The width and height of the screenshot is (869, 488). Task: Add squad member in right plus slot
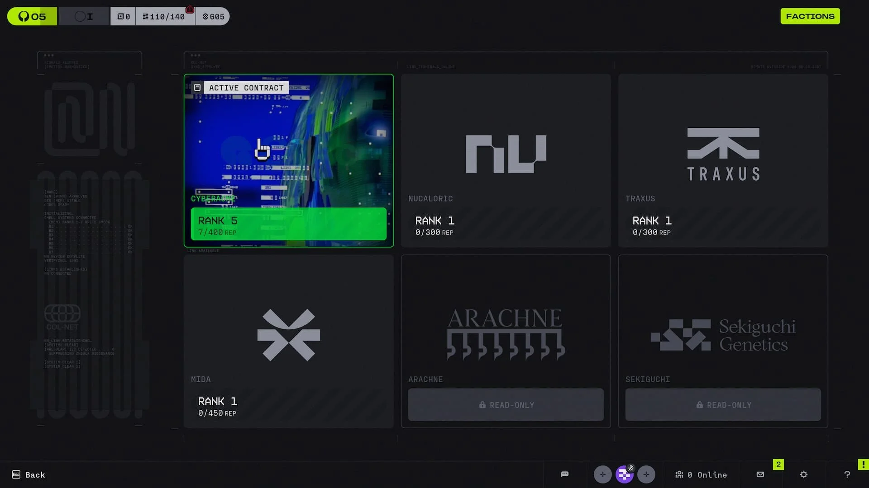[x=646, y=474]
